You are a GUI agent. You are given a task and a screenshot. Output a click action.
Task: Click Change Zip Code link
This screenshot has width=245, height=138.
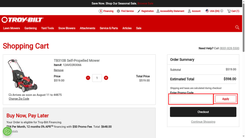coord(19,99)
